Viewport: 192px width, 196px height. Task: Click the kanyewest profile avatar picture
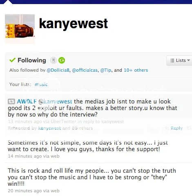pyautogui.click(x=20, y=29)
